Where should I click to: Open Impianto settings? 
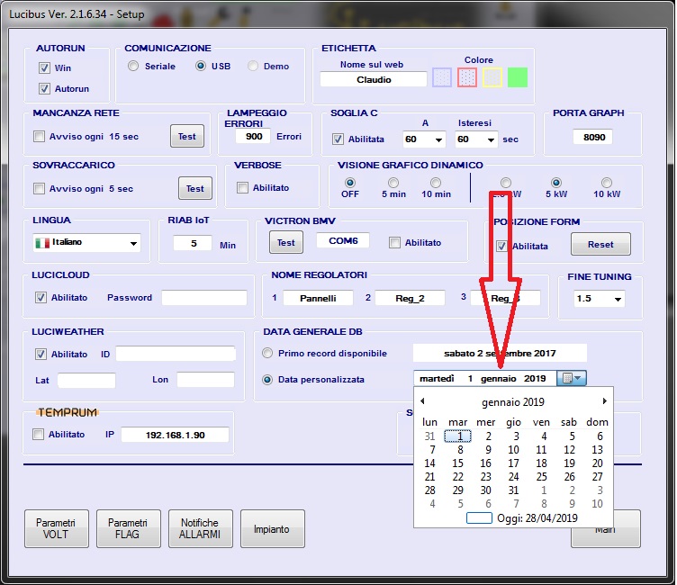tap(273, 528)
